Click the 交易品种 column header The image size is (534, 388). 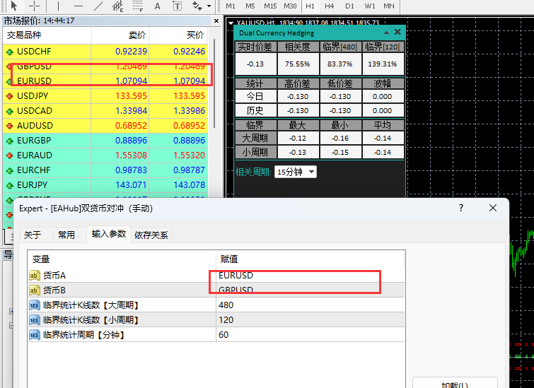pos(47,35)
